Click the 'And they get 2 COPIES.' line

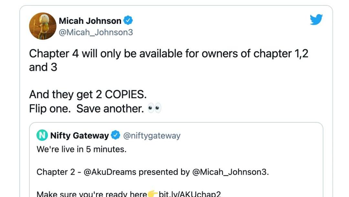point(88,94)
